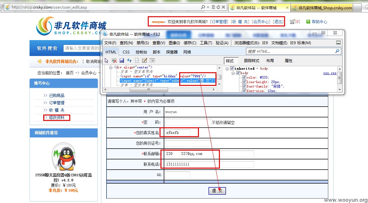The width and height of the screenshot is (368, 203).
Task: Open the 工具(T) menu
Action: click(x=206, y=43)
